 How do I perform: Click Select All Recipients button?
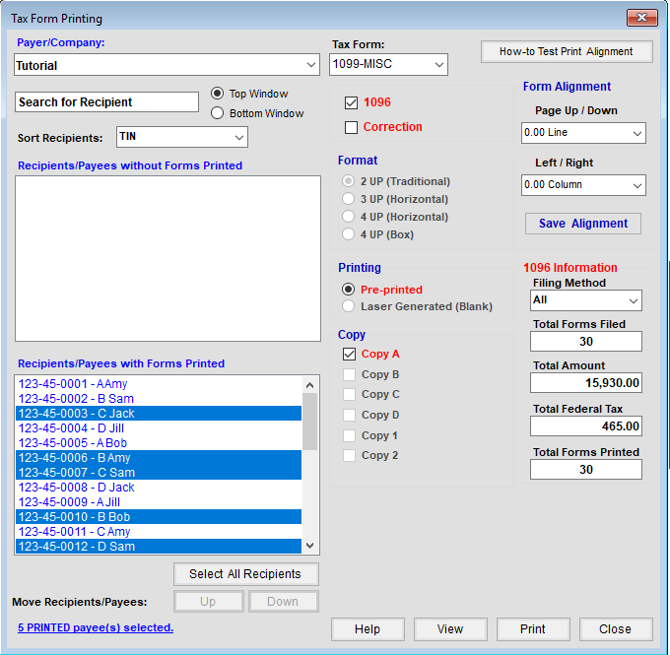click(245, 574)
